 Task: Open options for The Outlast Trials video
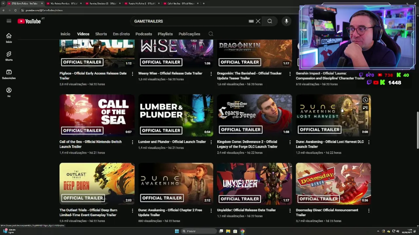(x=132, y=211)
